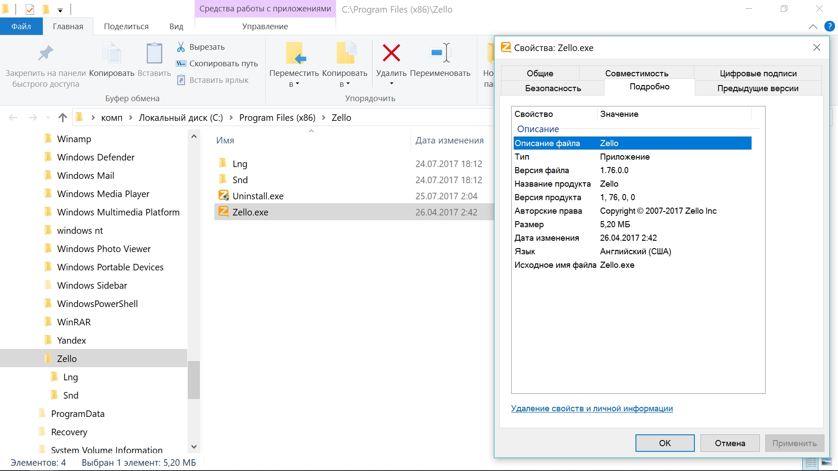Click the Lng folder icon in the file list
Screen dimensions: 838x471
pos(223,163)
